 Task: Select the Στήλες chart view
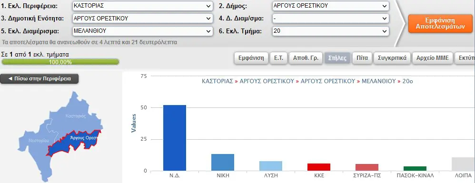pyautogui.click(x=337, y=58)
